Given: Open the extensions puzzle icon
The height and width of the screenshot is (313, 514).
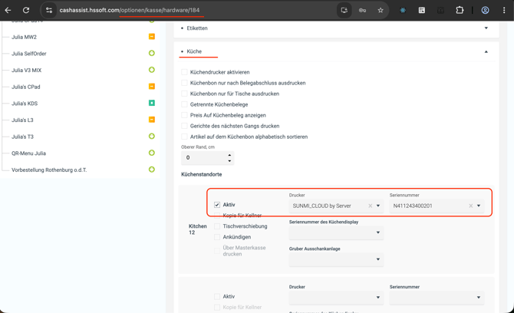Looking at the screenshot, I should [x=460, y=10].
